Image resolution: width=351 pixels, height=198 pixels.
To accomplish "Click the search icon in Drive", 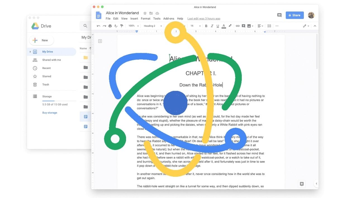I will tap(85, 26).
